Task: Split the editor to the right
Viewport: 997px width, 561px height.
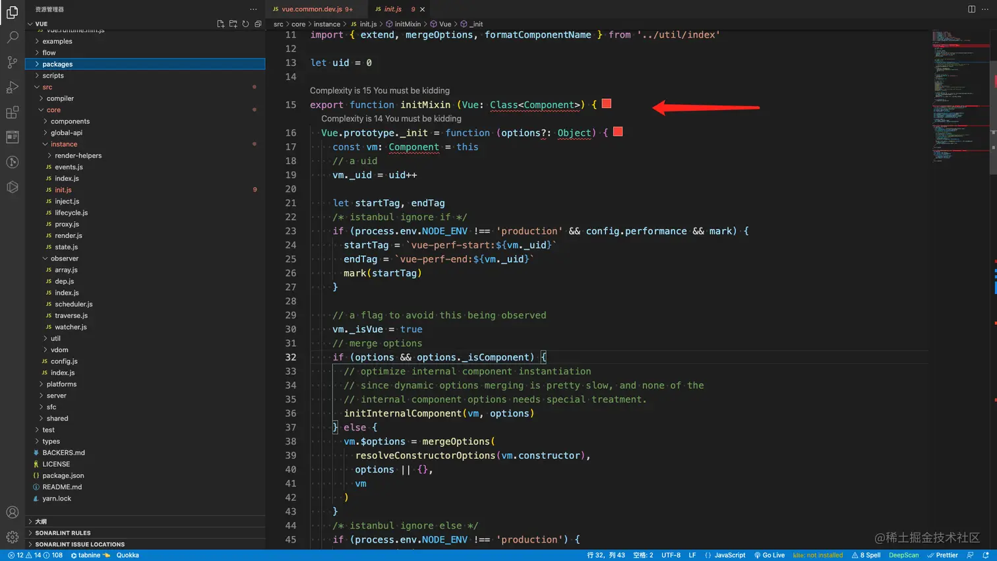Action: coord(971,9)
